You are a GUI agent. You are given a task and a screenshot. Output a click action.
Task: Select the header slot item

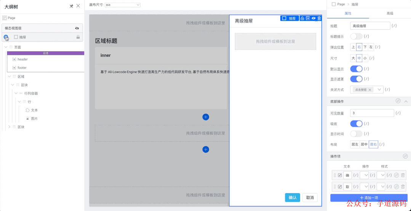(22, 59)
